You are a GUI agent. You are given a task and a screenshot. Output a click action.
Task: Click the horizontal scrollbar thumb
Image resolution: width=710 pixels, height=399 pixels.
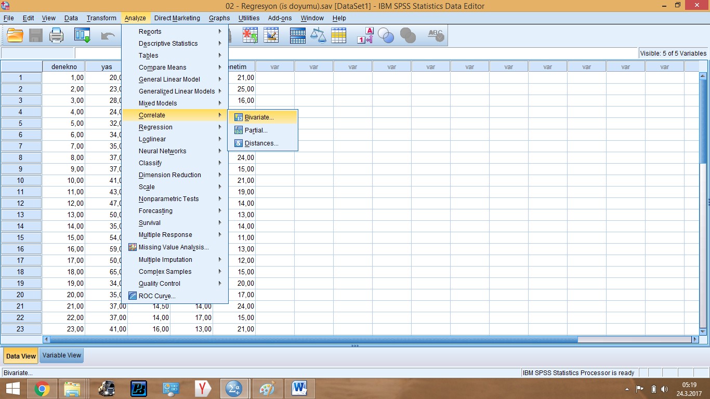(314, 339)
